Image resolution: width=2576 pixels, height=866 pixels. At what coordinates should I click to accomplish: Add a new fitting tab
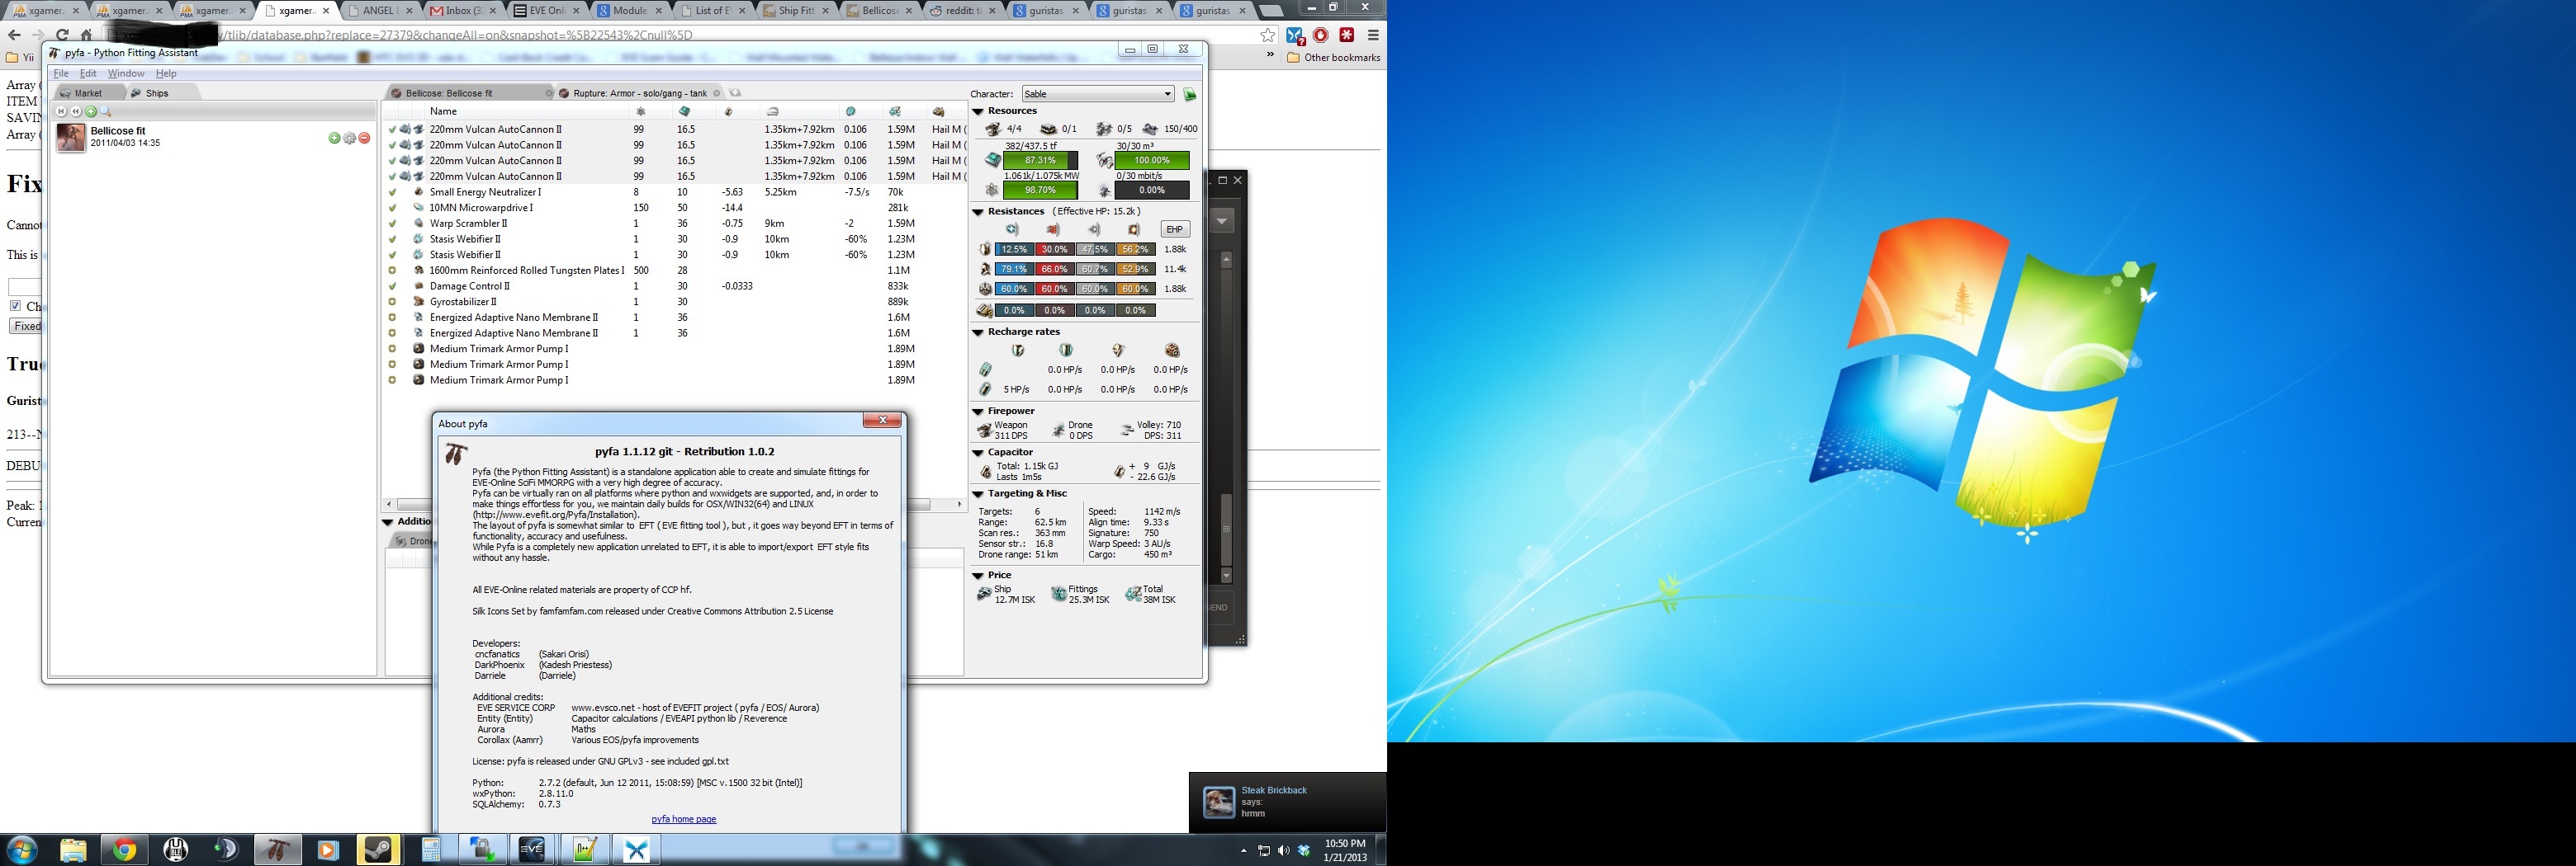pyautogui.click(x=735, y=94)
